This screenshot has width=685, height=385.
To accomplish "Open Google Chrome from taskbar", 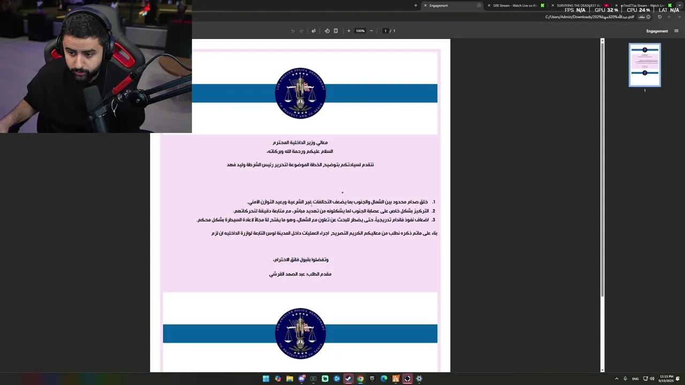I will 360,379.
